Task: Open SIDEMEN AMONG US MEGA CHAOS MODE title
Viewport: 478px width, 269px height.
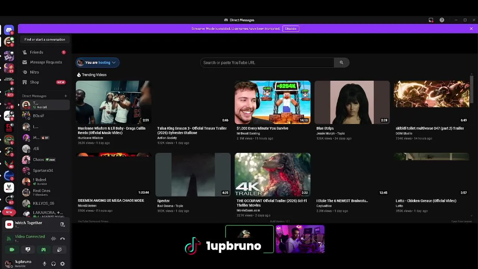Action: [x=111, y=201]
